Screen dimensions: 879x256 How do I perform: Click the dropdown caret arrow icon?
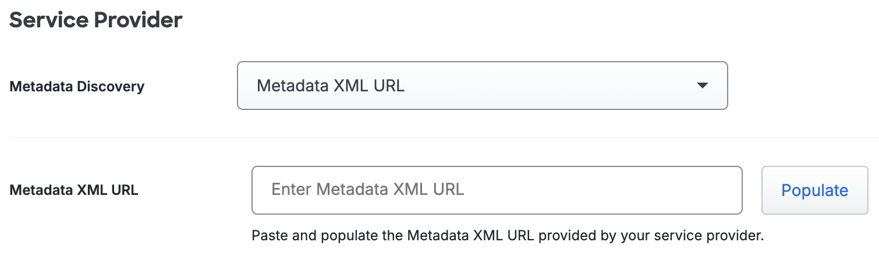(x=702, y=86)
